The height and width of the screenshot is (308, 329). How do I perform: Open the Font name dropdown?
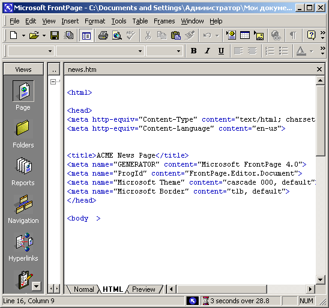click(100, 51)
